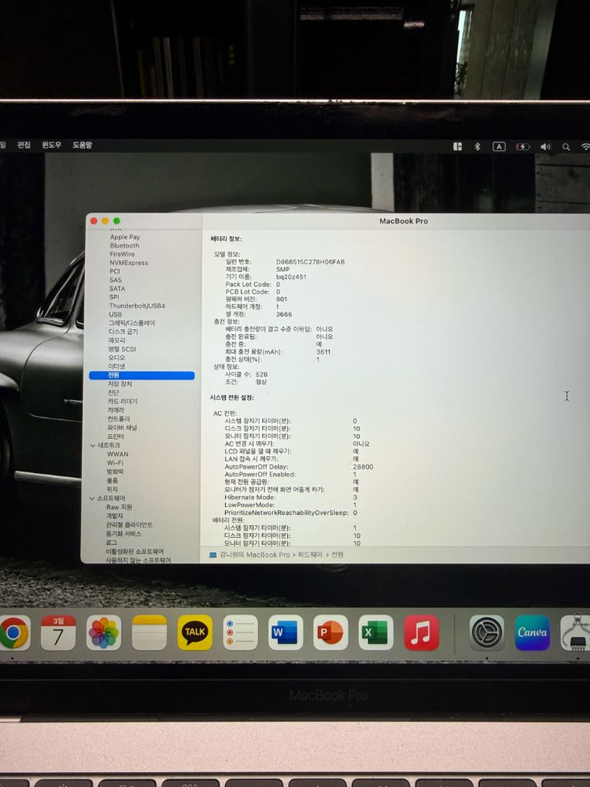Open the Photos app in dock
Screen dimensions: 590x787
104,632
